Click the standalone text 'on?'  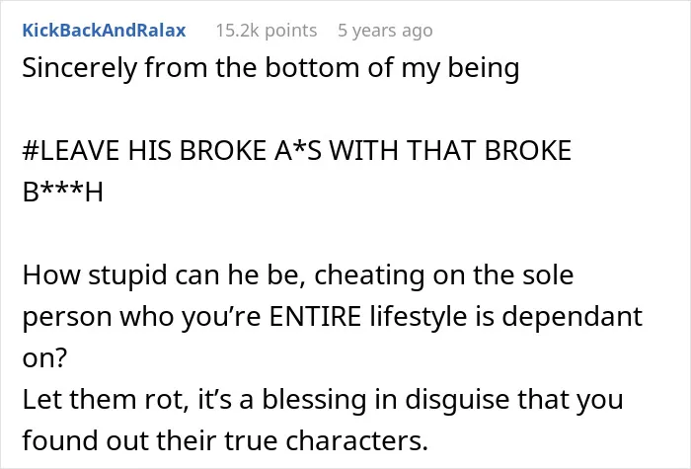(x=44, y=358)
